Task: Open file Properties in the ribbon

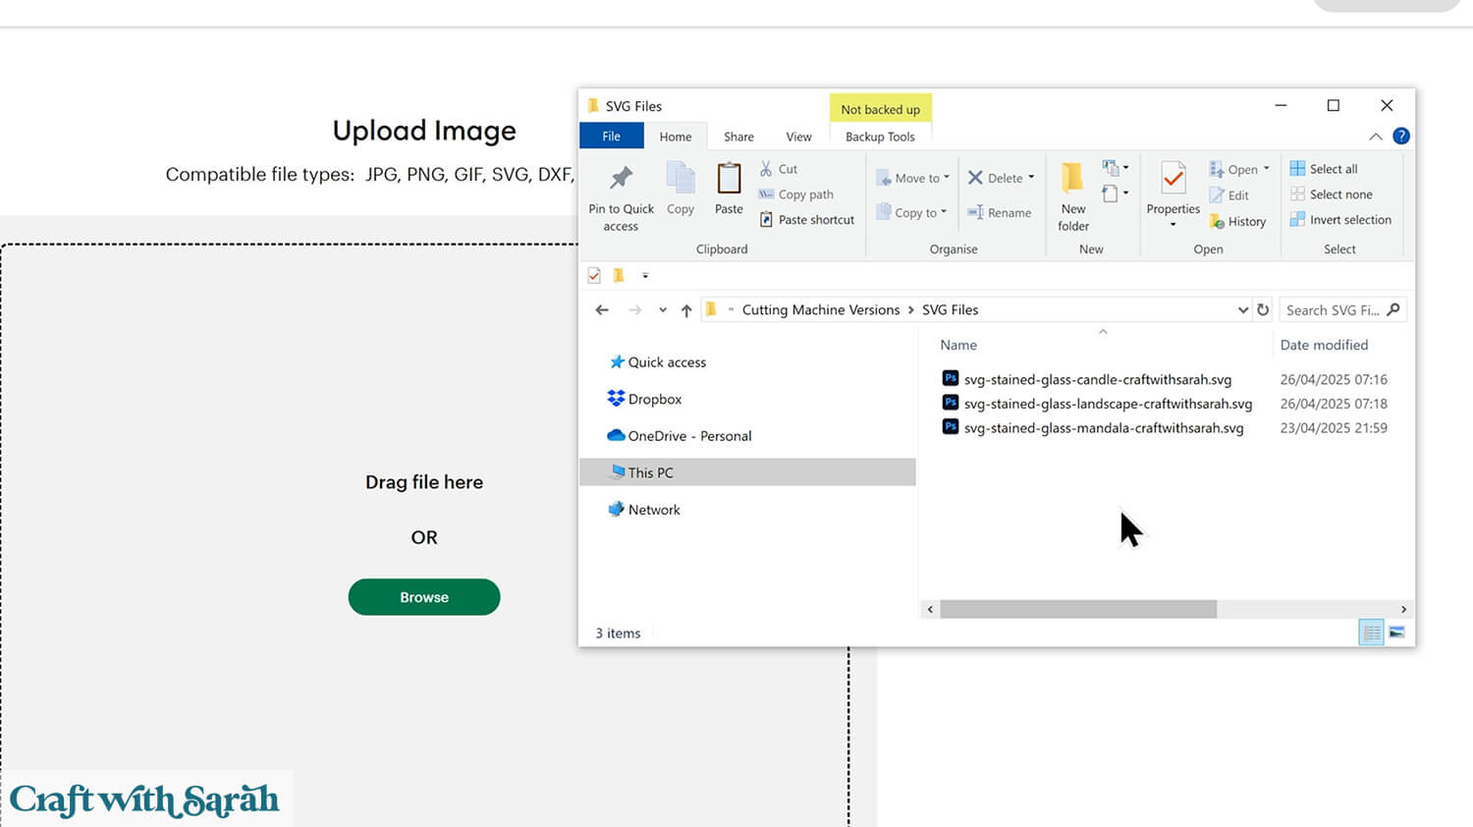Action: (x=1173, y=180)
